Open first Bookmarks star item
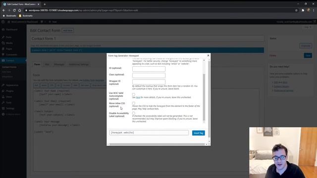Image resolution: width=317 pixels, height=178 pixels. 9,15
